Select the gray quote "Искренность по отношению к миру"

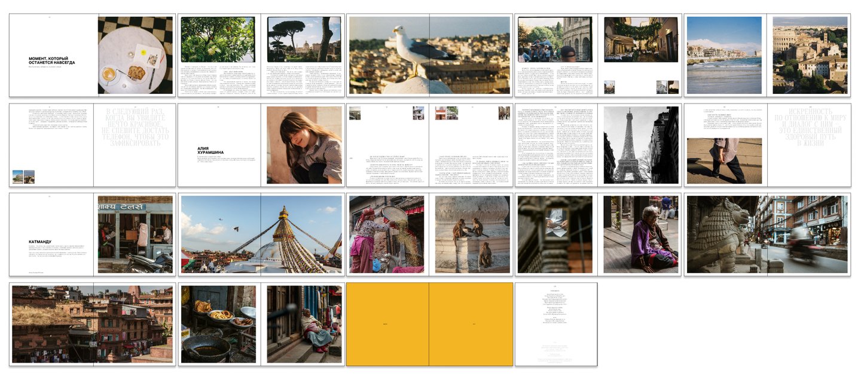click(811, 127)
